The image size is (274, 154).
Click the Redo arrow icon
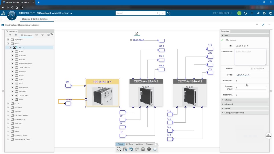[137, 149]
